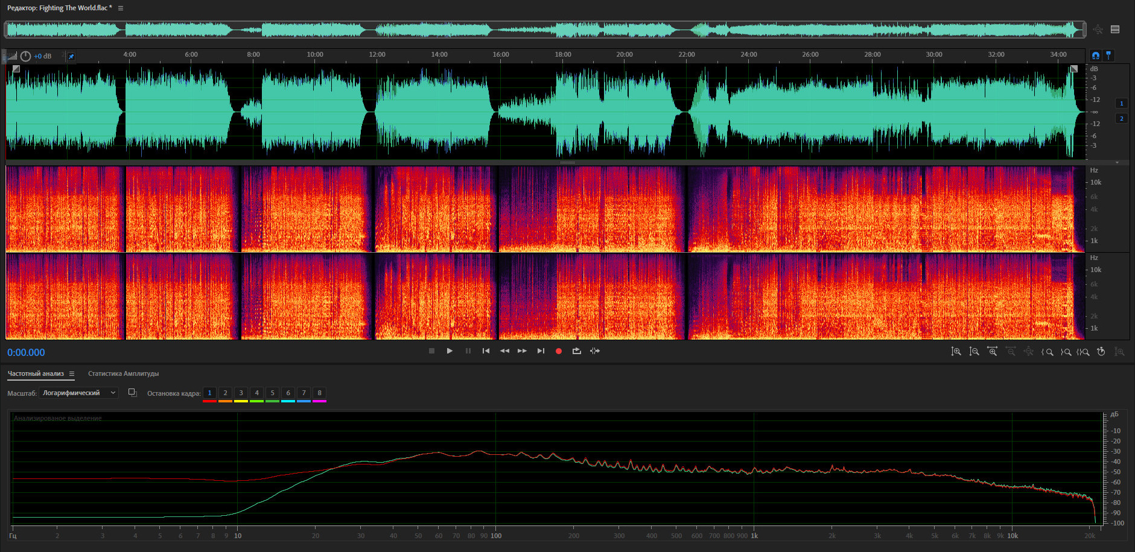Image resolution: width=1135 pixels, height=552 pixels.
Task: Click current time display 0:00.000
Action: (x=26, y=352)
